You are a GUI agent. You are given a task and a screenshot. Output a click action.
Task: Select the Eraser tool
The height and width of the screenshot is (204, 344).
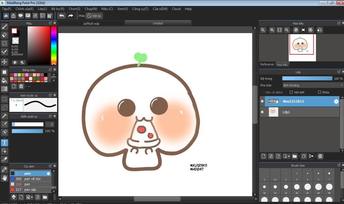click(4, 35)
